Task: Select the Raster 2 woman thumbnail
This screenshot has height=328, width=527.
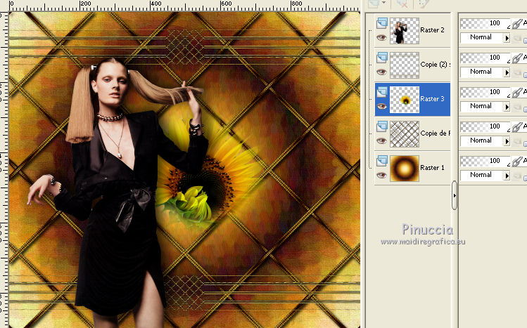Action: (405, 31)
